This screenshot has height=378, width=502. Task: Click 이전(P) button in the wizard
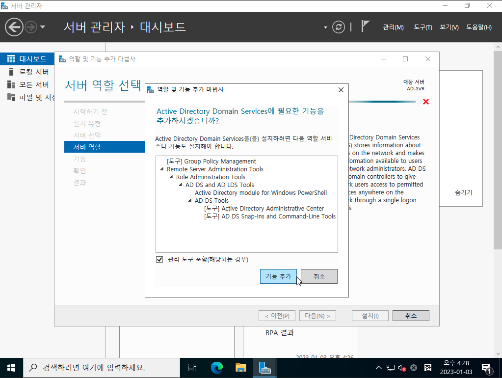pos(277,316)
